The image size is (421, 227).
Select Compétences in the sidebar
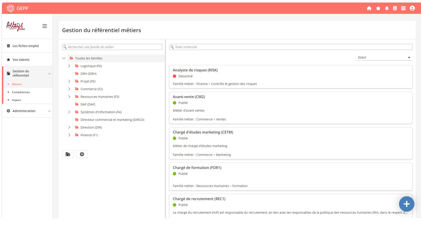(x=21, y=92)
